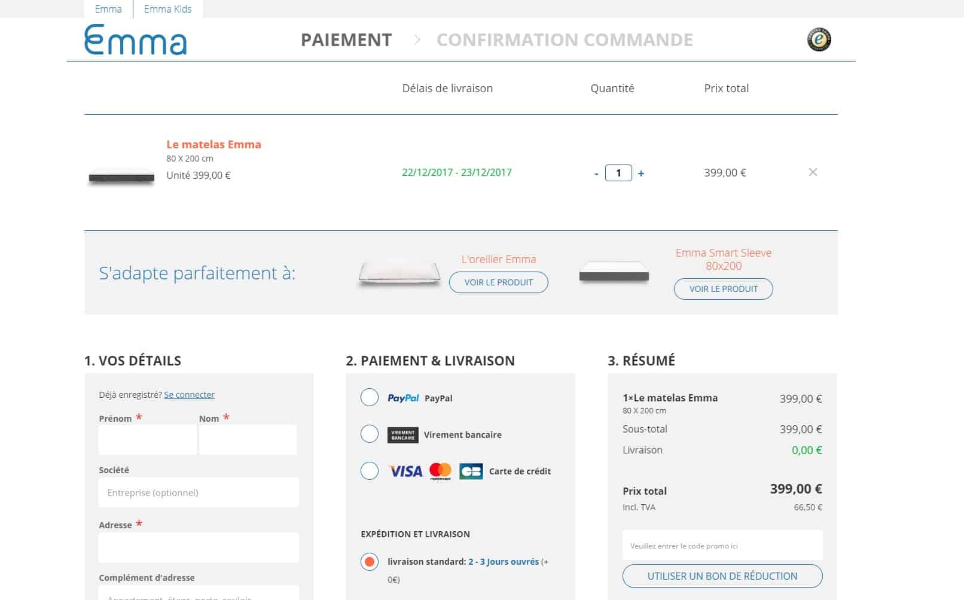The width and height of the screenshot is (964, 600).
Task: Click the Trusted Shops badge icon
Action: coord(819,39)
